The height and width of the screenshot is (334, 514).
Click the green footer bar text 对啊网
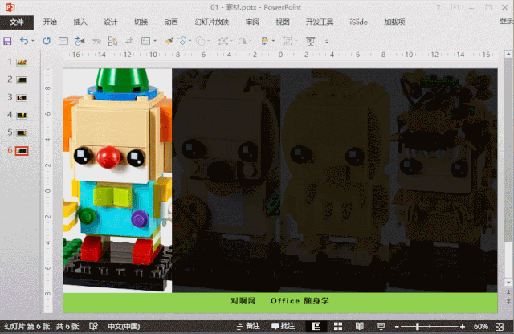pos(243,301)
